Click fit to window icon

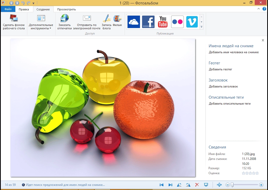click(x=219, y=185)
